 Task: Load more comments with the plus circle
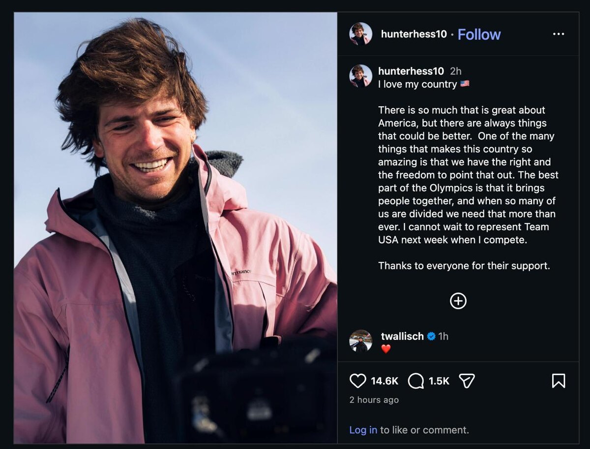click(458, 301)
